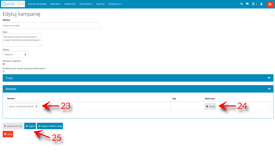Check Przekieruj do nowej szansy checkbox
Viewport: 275px width, 157px height.
[x=4, y=71]
